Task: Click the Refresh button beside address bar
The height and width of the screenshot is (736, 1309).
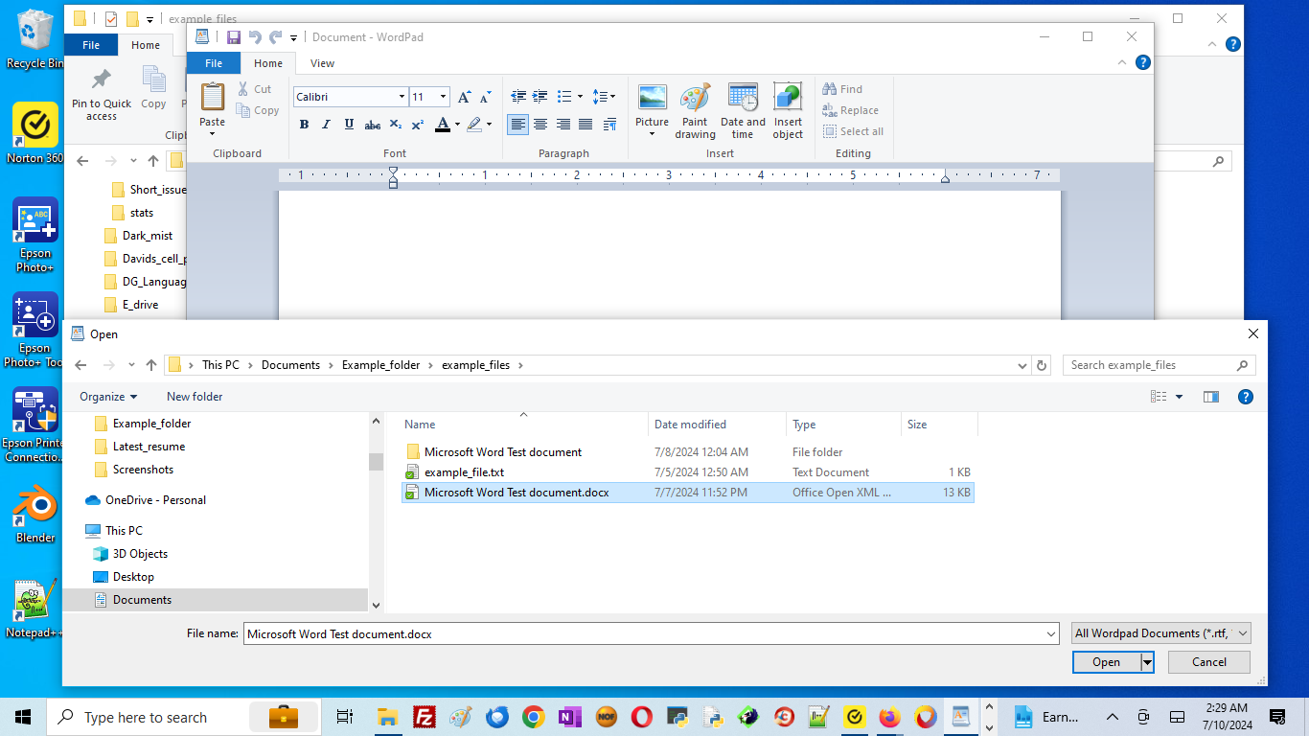Action: click(1042, 365)
